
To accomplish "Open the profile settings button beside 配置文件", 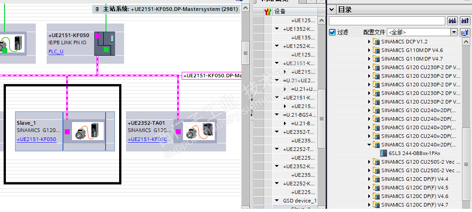I will tap(465, 32).
